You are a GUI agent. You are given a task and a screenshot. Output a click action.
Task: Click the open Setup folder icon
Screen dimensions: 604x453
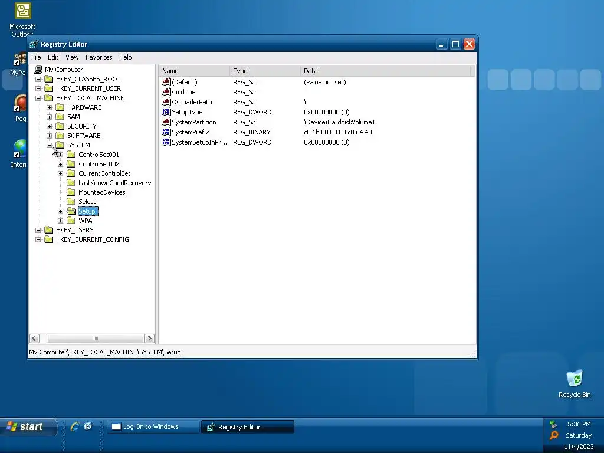pyautogui.click(x=71, y=211)
